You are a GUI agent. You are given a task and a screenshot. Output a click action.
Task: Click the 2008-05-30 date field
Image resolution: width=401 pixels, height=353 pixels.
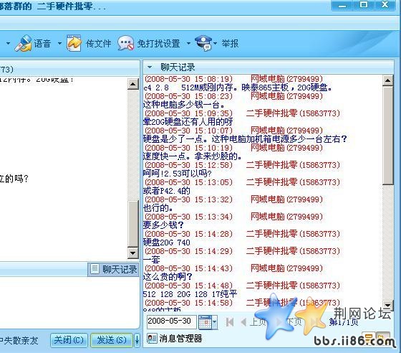pyautogui.click(x=171, y=321)
